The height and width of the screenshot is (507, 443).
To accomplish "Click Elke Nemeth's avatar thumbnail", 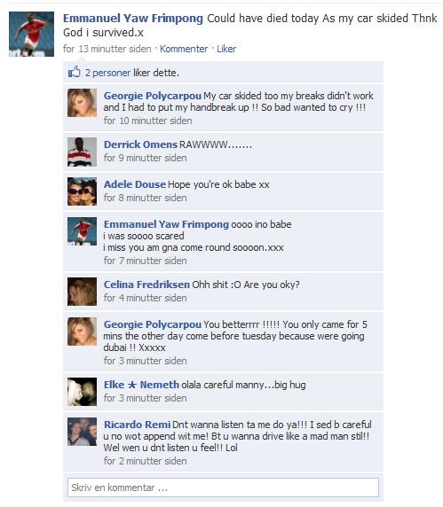I will [82, 392].
